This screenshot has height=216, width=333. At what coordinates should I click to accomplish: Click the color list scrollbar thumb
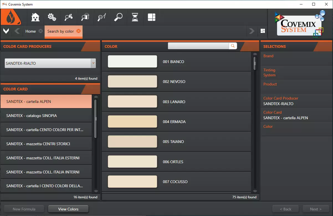255,63
